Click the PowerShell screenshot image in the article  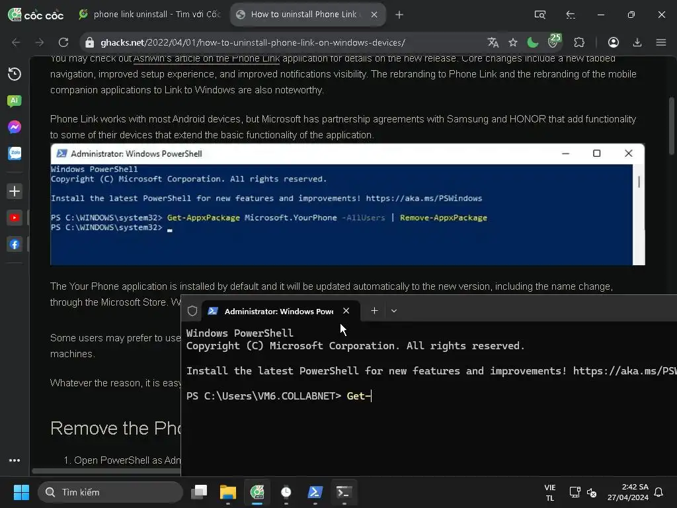click(348, 204)
